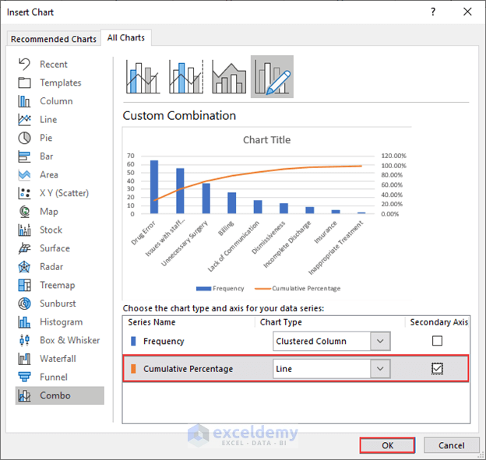Select the Stacked Area - Clustered Column icon
The width and height of the screenshot is (486, 460).
point(229,77)
